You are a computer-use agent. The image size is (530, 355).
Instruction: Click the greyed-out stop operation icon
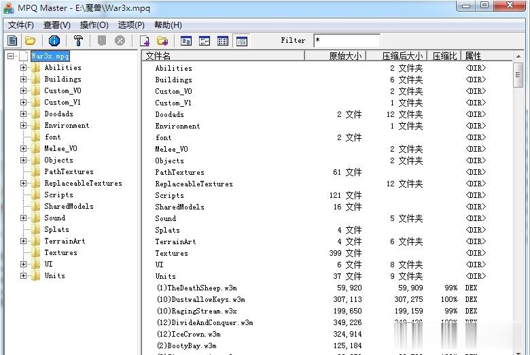click(102, 41)
